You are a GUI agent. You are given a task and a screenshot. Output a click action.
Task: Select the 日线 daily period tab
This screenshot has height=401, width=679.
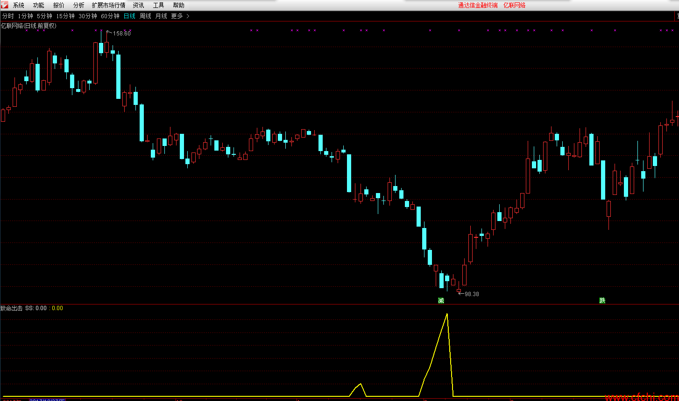coord(129,16)
